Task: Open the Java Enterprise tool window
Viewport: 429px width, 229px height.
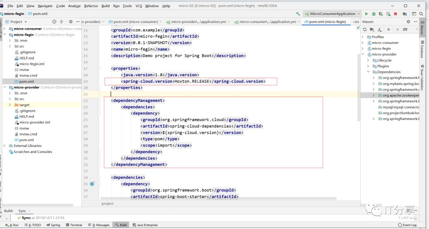Action: pyautogui.click(x=145, y=225)
